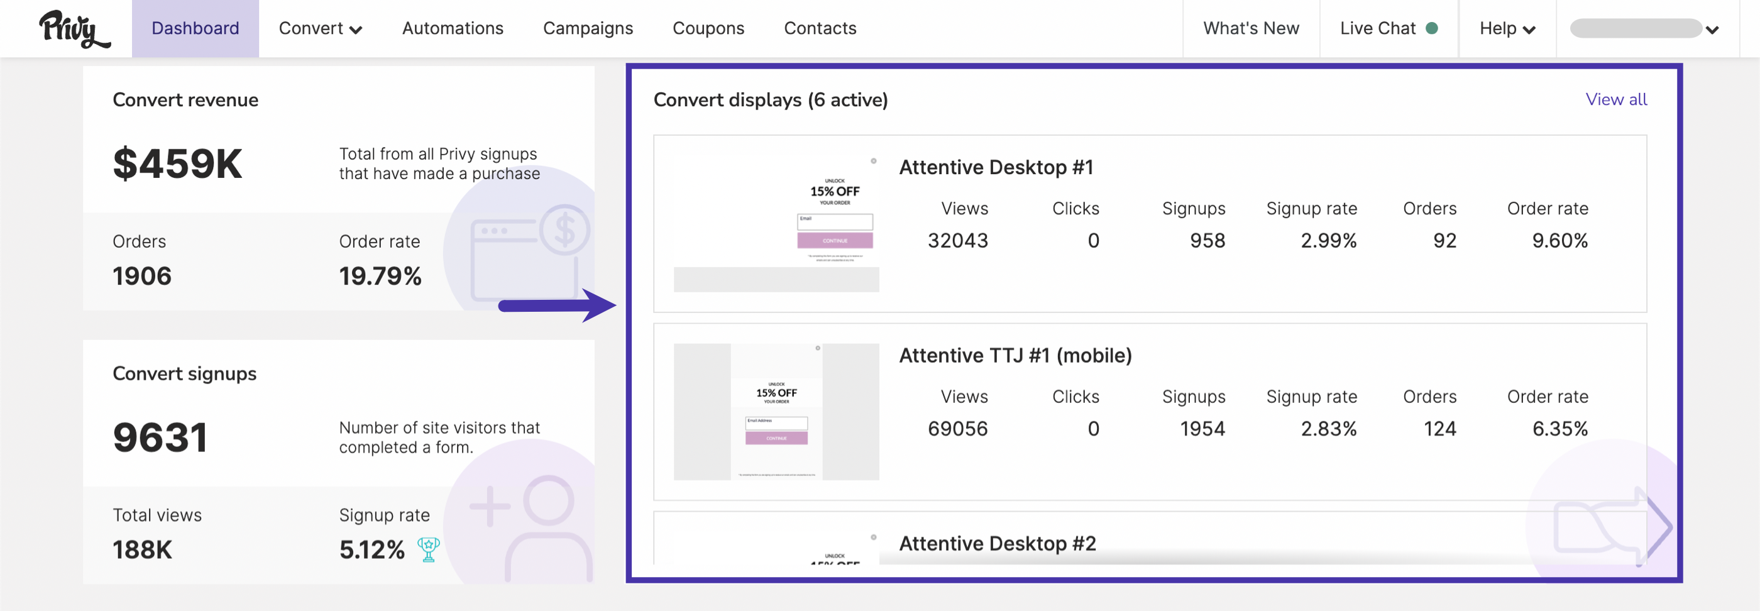This screenshot has height=611, width=1760.
Task: Expand the Convert dropdown menu
Action: click(320, 29)
